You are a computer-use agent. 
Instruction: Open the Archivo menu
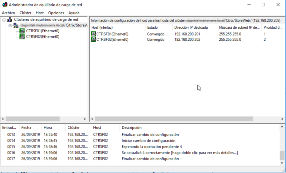point(8,13)
